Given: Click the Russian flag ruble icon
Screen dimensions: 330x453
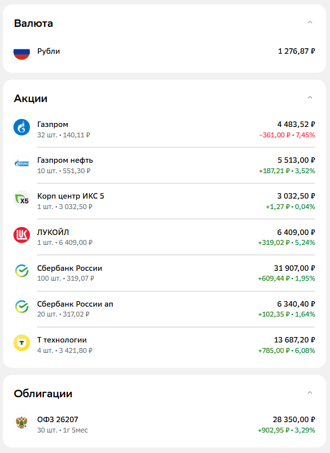Looking at the screenshot, I should click(x=22, y=51).
